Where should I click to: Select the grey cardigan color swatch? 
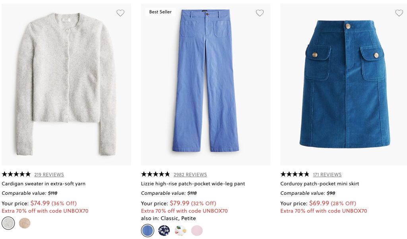[x=8, y=223]
